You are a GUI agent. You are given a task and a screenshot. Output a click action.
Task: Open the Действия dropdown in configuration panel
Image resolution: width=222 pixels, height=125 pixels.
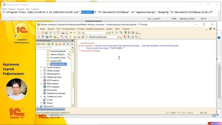[x=41, y=44]
